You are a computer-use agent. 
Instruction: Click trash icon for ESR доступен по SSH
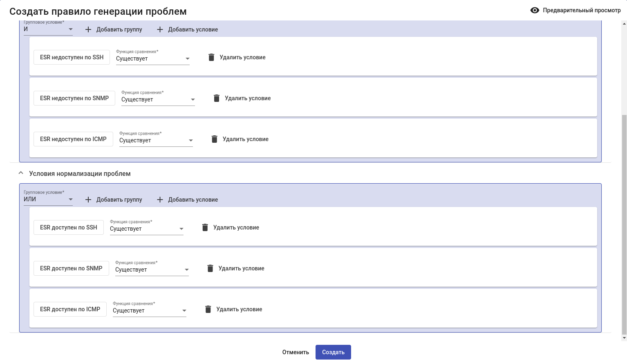(x=205, y=227)
